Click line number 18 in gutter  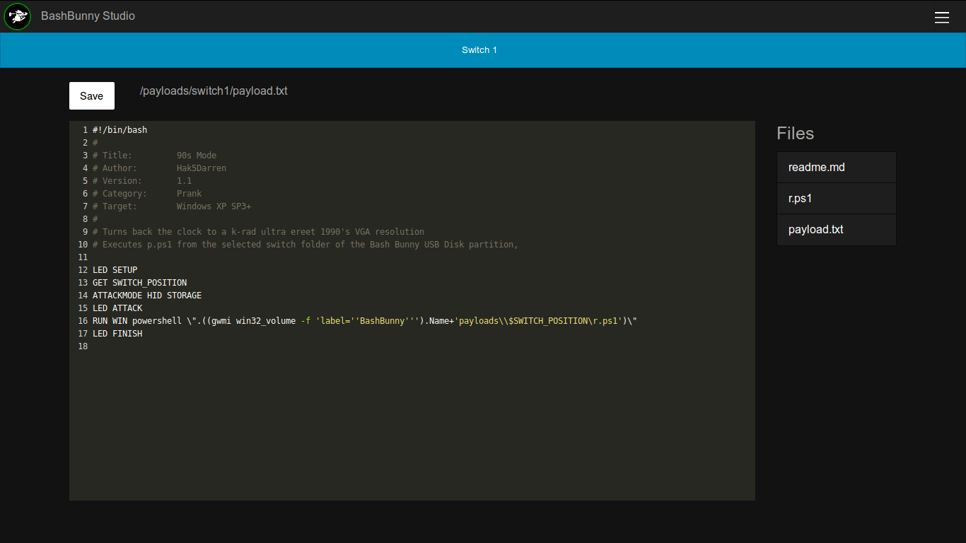(83, 346)
